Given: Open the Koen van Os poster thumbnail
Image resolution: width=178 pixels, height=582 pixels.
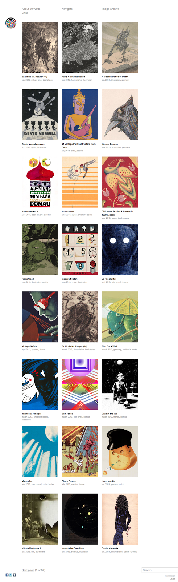Looking at the screenshot, I should click(120, 451).
